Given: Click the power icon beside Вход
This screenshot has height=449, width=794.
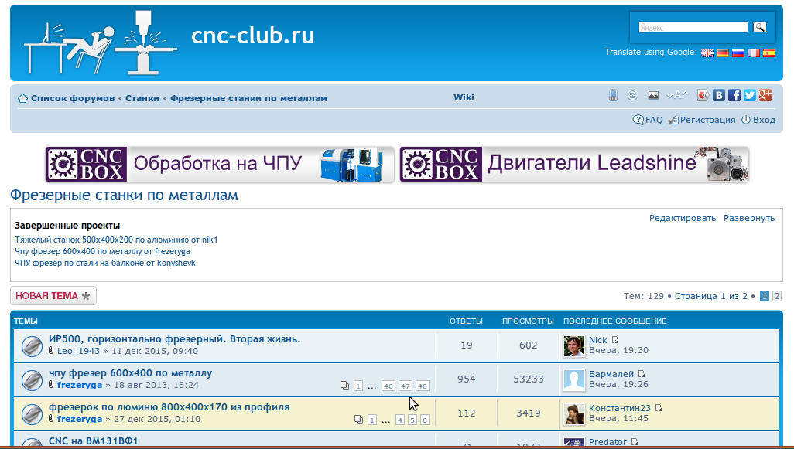Looking at the screenshot, I should 746,120.
